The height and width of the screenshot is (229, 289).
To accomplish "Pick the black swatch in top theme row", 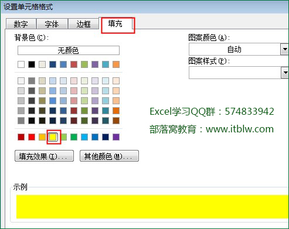I will pos(32,64).
